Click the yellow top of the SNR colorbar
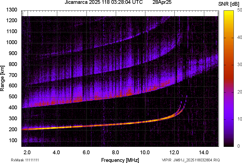The image size is (242, 163). click(229, 13)
